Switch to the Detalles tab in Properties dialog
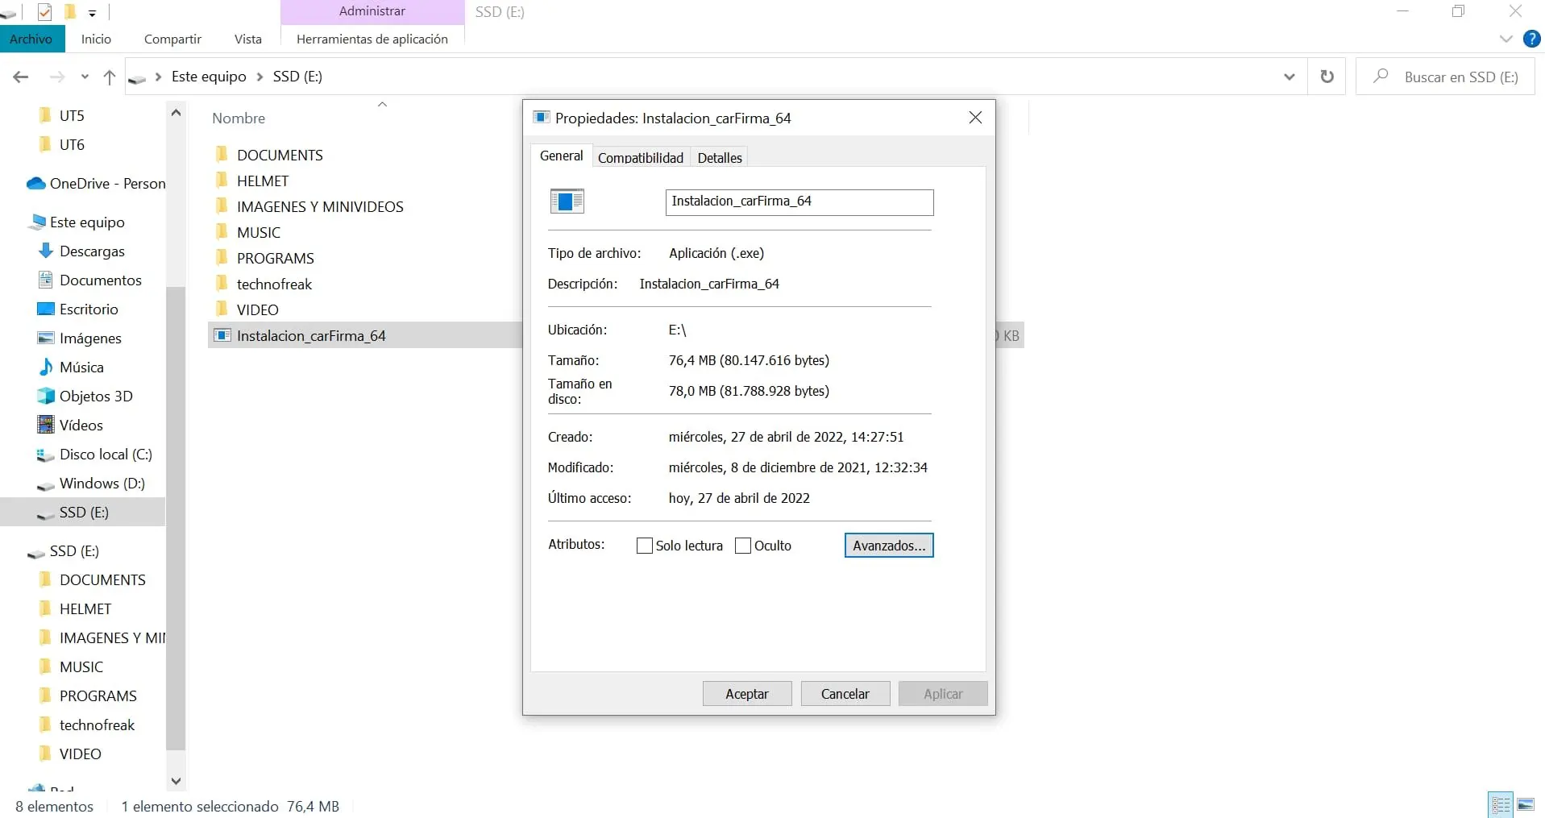This screenshot has width=1545, height=818. [x=720, y=157]
